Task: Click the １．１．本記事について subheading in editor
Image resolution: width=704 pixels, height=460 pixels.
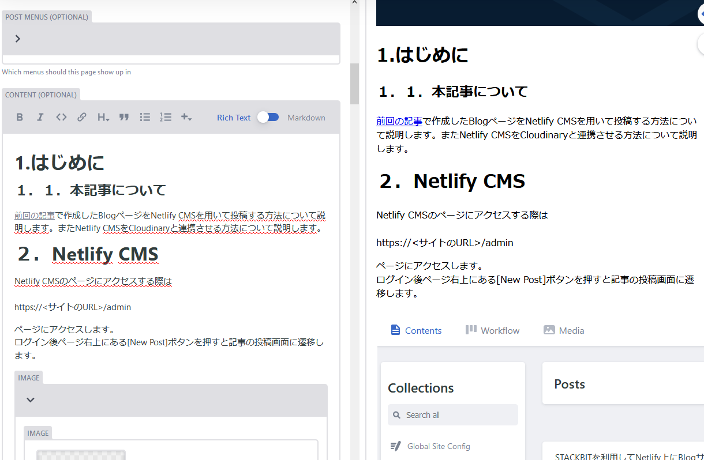Action: click(91, 190)
